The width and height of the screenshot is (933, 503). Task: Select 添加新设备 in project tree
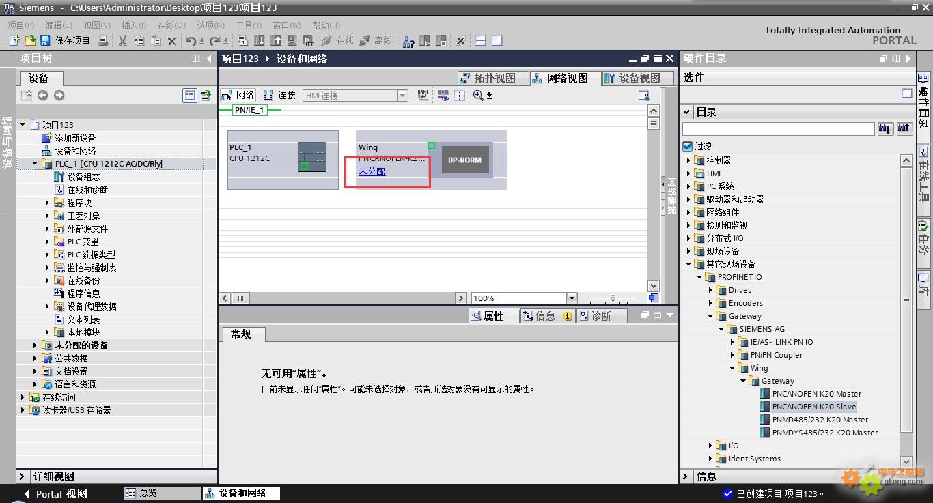(69, 138)
